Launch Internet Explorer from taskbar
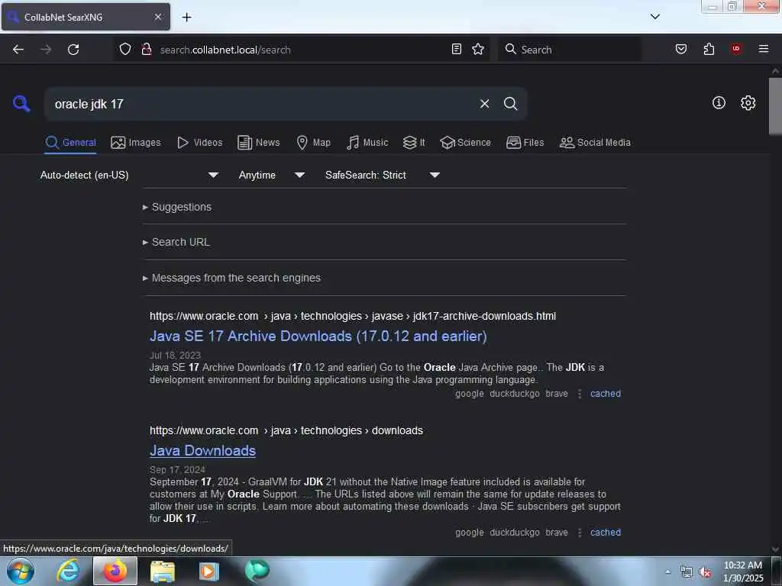 pyautogui.click(x=67, y=571)
